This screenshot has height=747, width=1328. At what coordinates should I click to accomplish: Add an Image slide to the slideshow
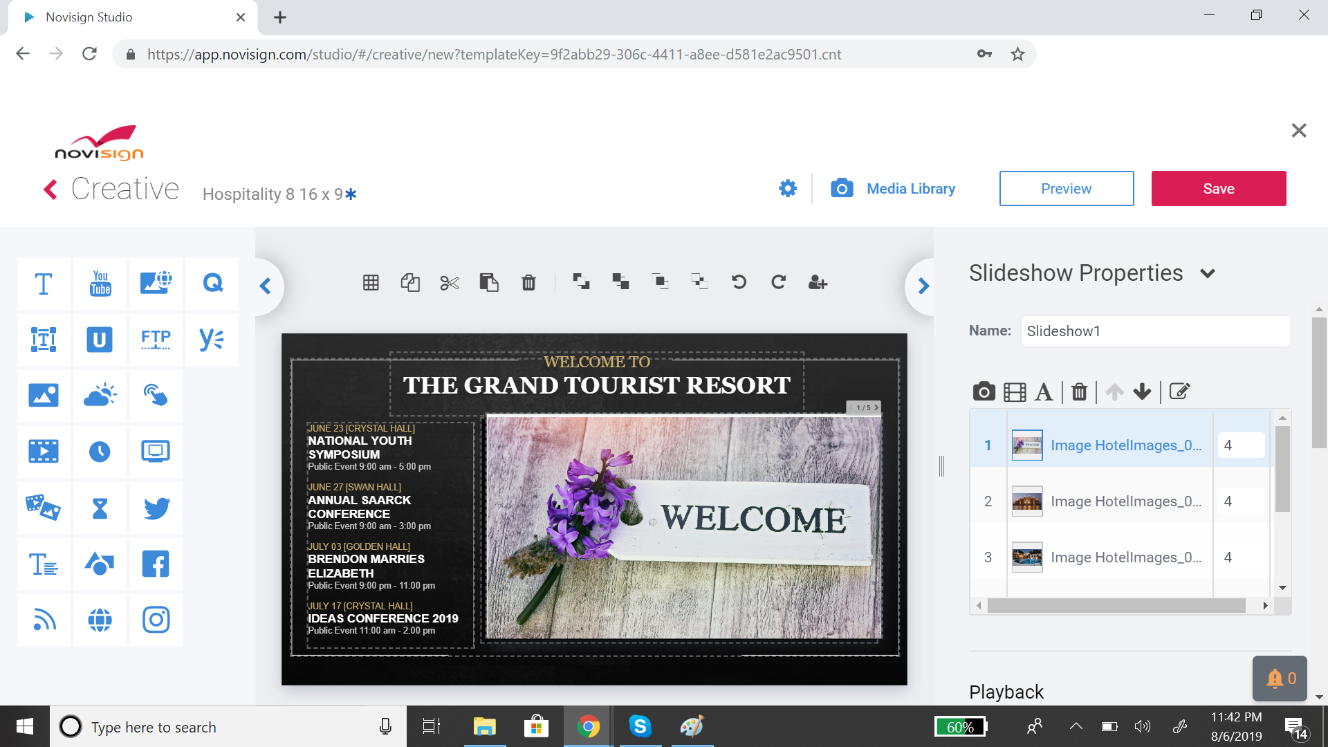coord(983,391)
